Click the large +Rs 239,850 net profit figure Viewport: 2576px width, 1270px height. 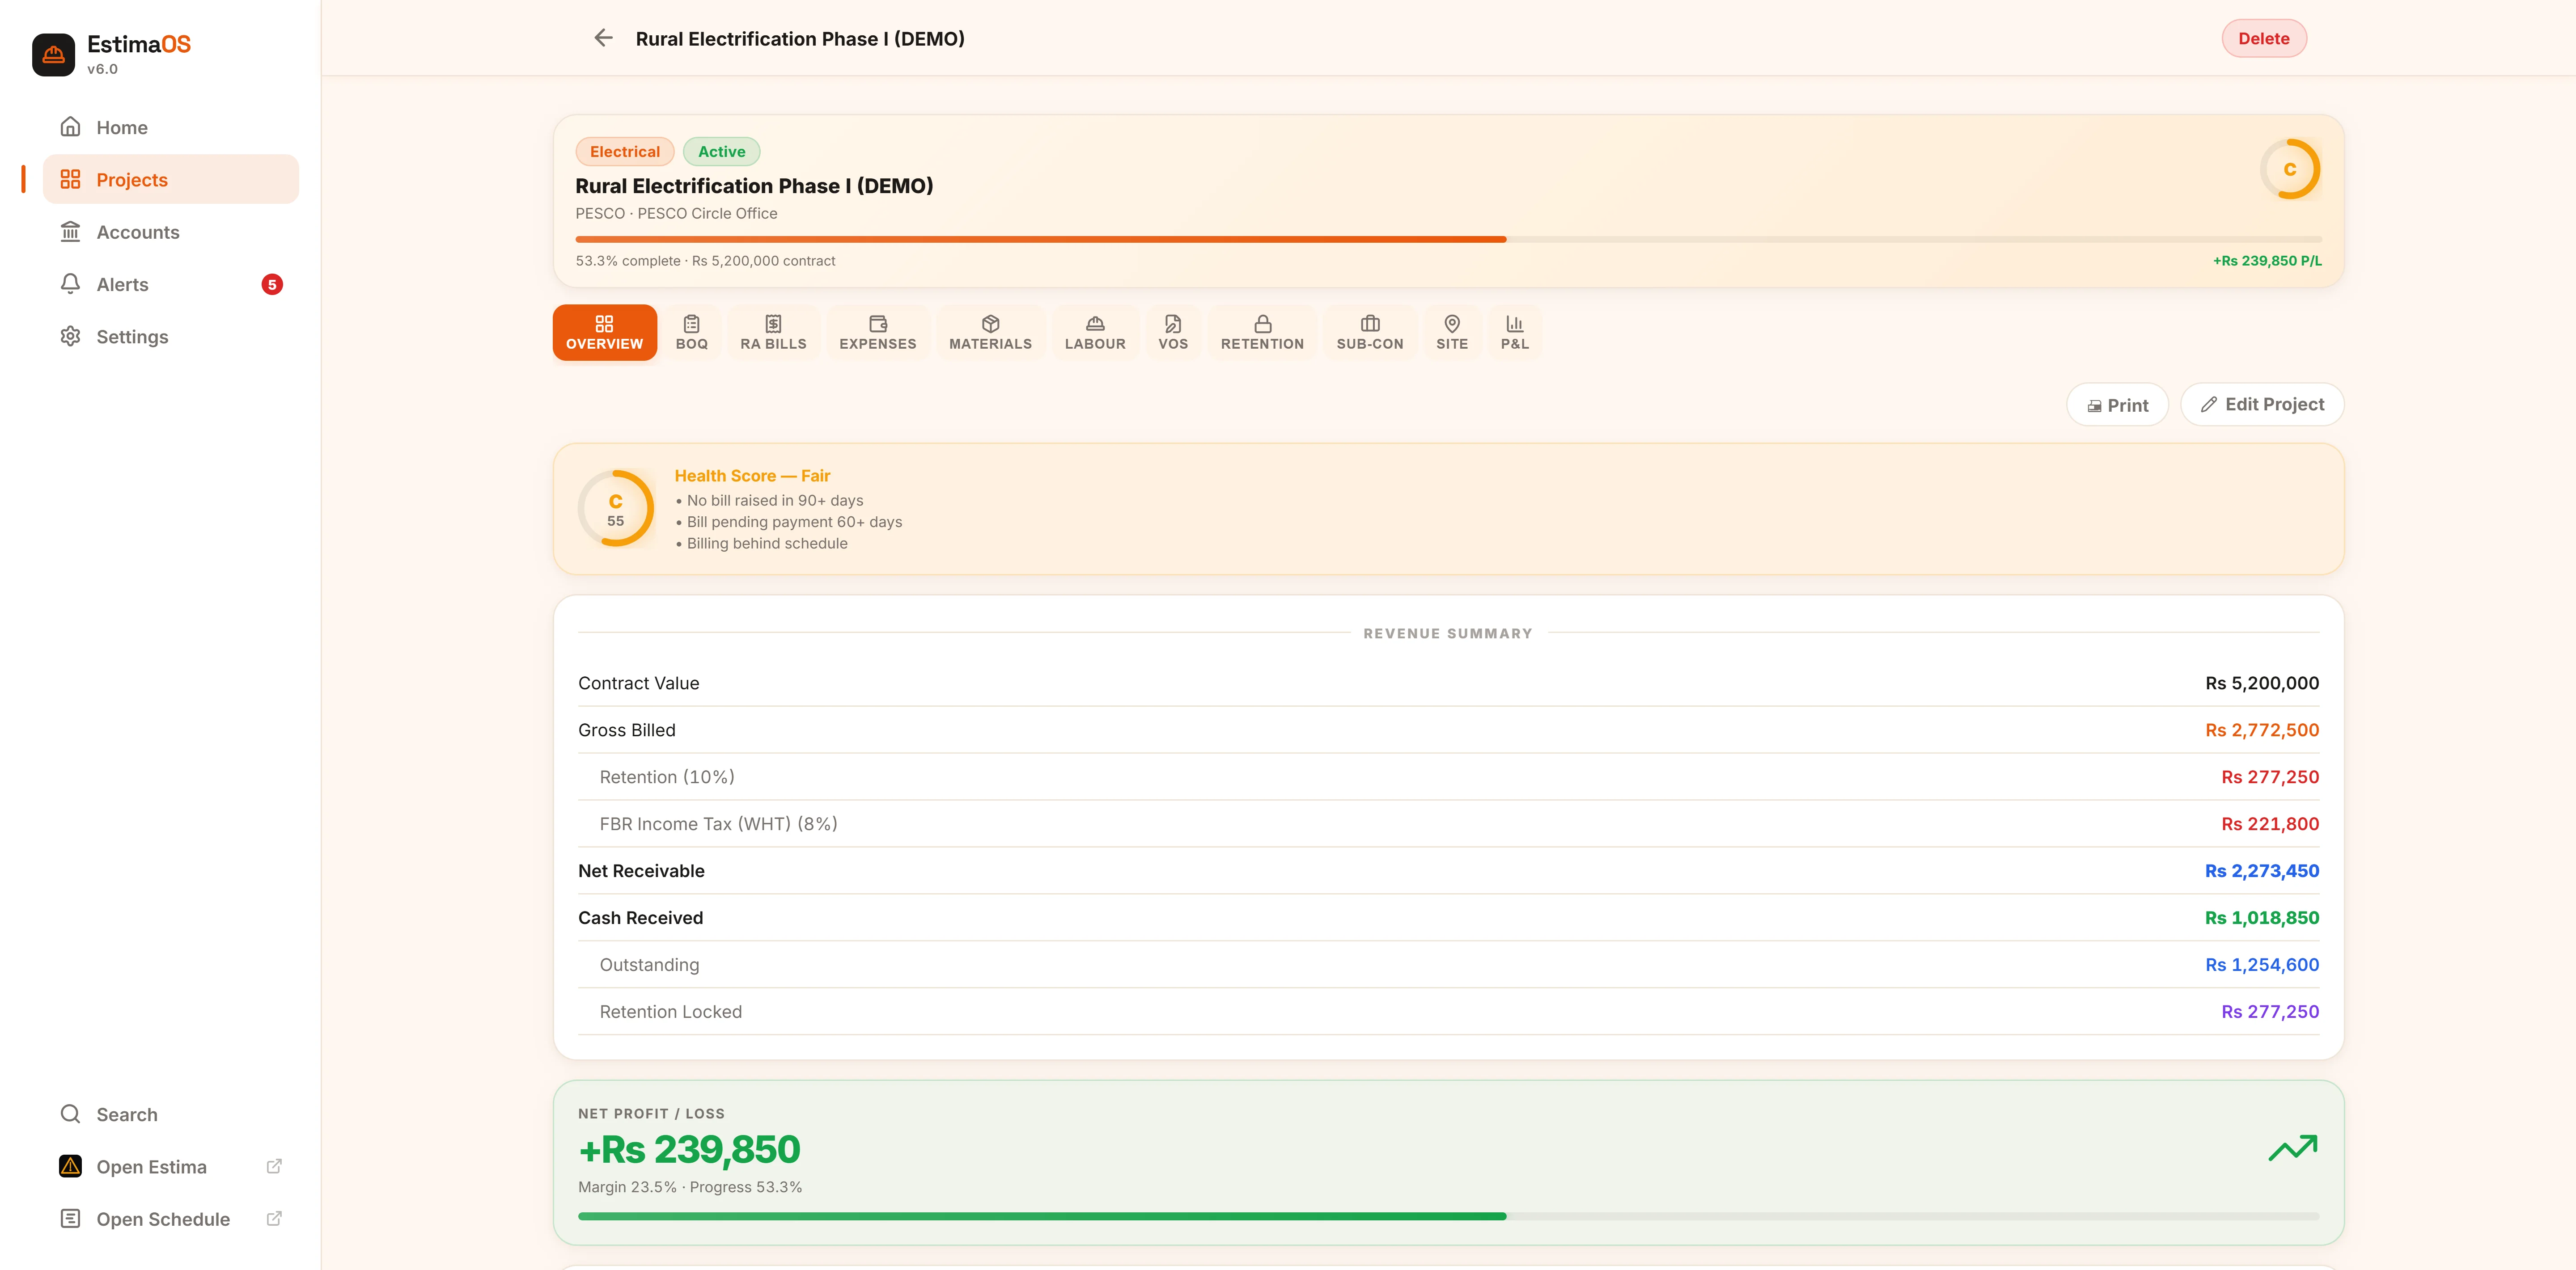click(x=689, y=1149)
